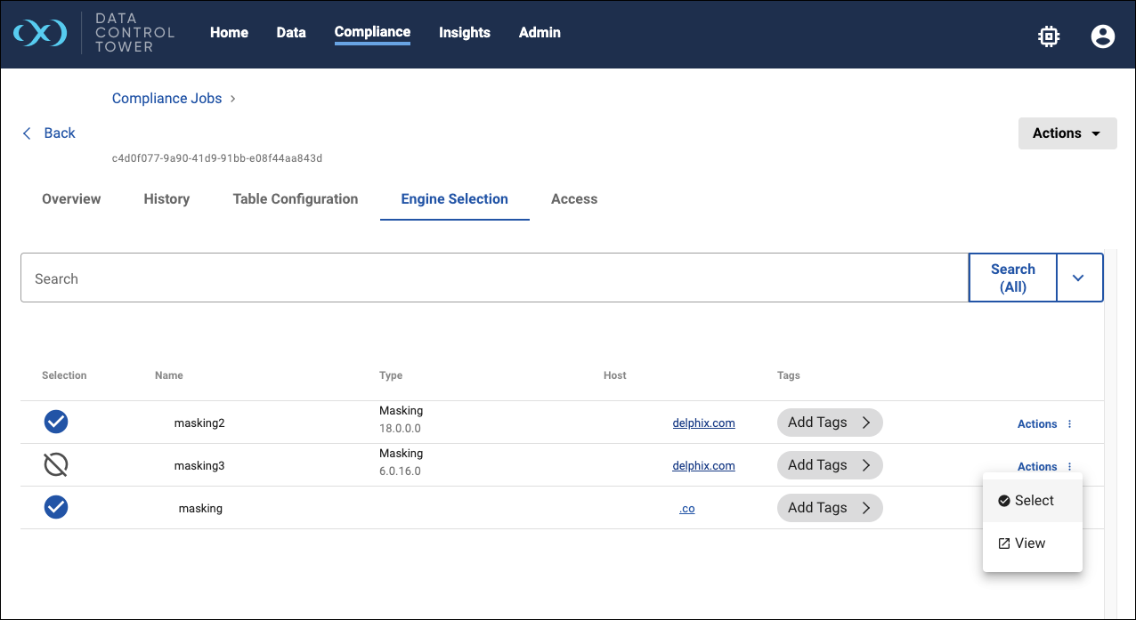
Task: Expand Add Tags for masking2 row
Action: coord(829,423)
